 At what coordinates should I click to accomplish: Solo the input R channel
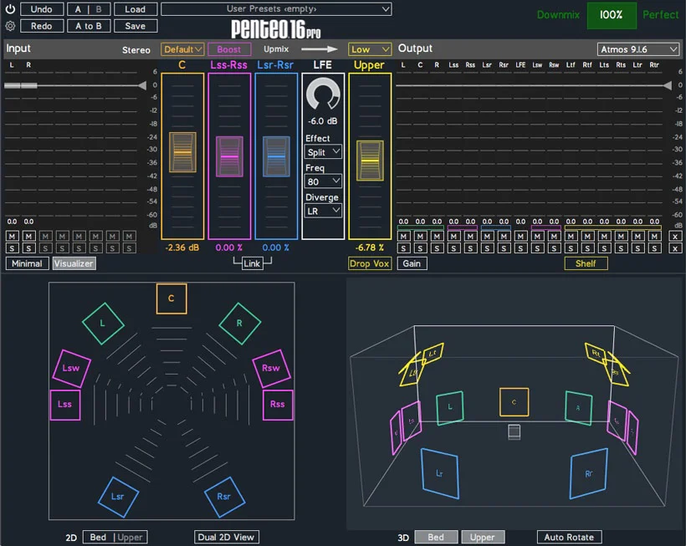[x=29, y=248]
